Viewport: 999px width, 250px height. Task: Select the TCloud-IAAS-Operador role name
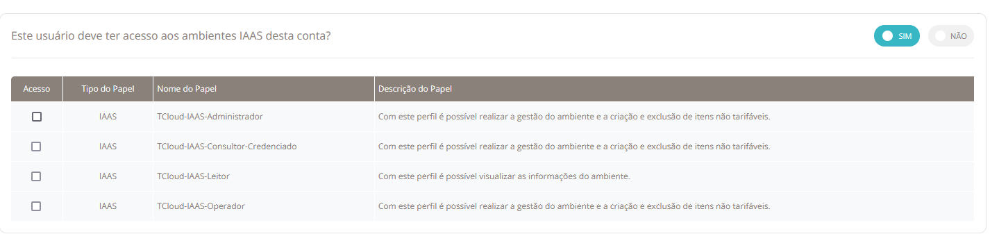(201, 206)
